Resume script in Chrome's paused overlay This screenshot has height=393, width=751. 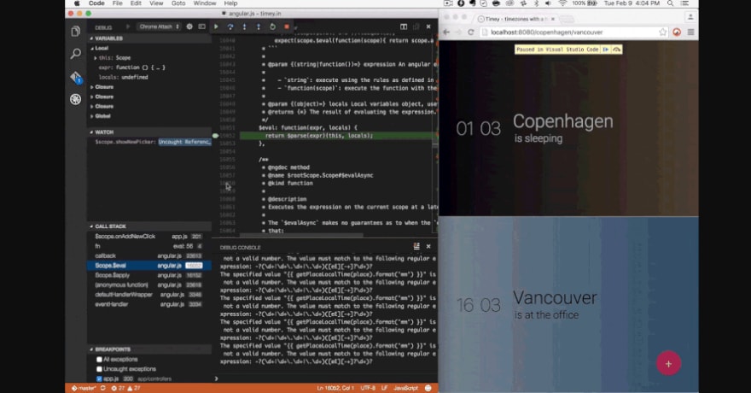606,50
